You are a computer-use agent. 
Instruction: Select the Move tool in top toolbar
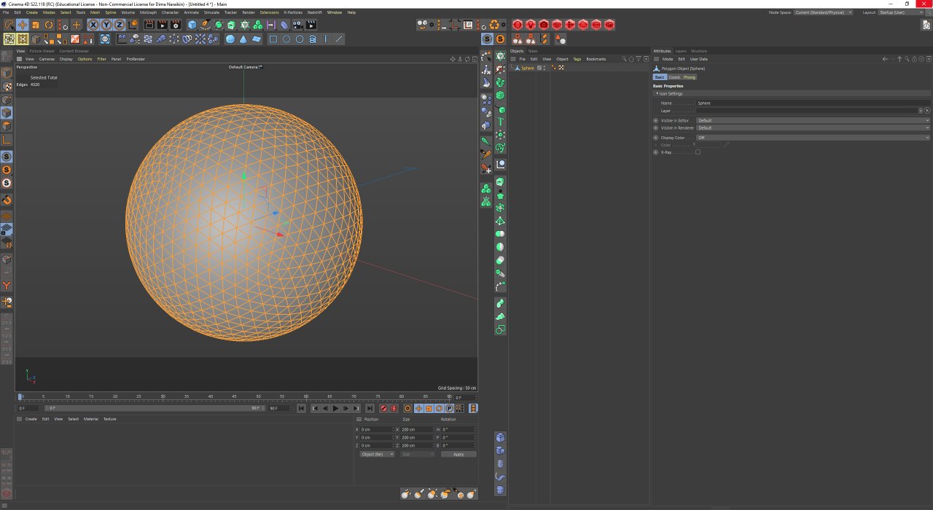(x=22, y=25)
